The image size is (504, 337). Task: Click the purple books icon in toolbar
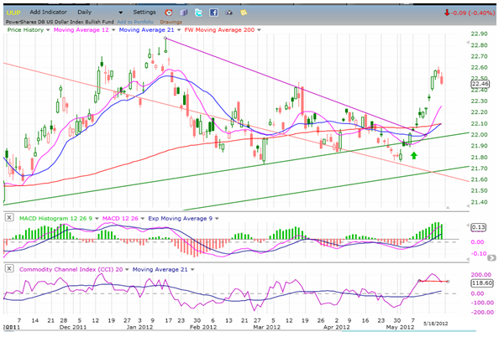[x=183, y=13]
